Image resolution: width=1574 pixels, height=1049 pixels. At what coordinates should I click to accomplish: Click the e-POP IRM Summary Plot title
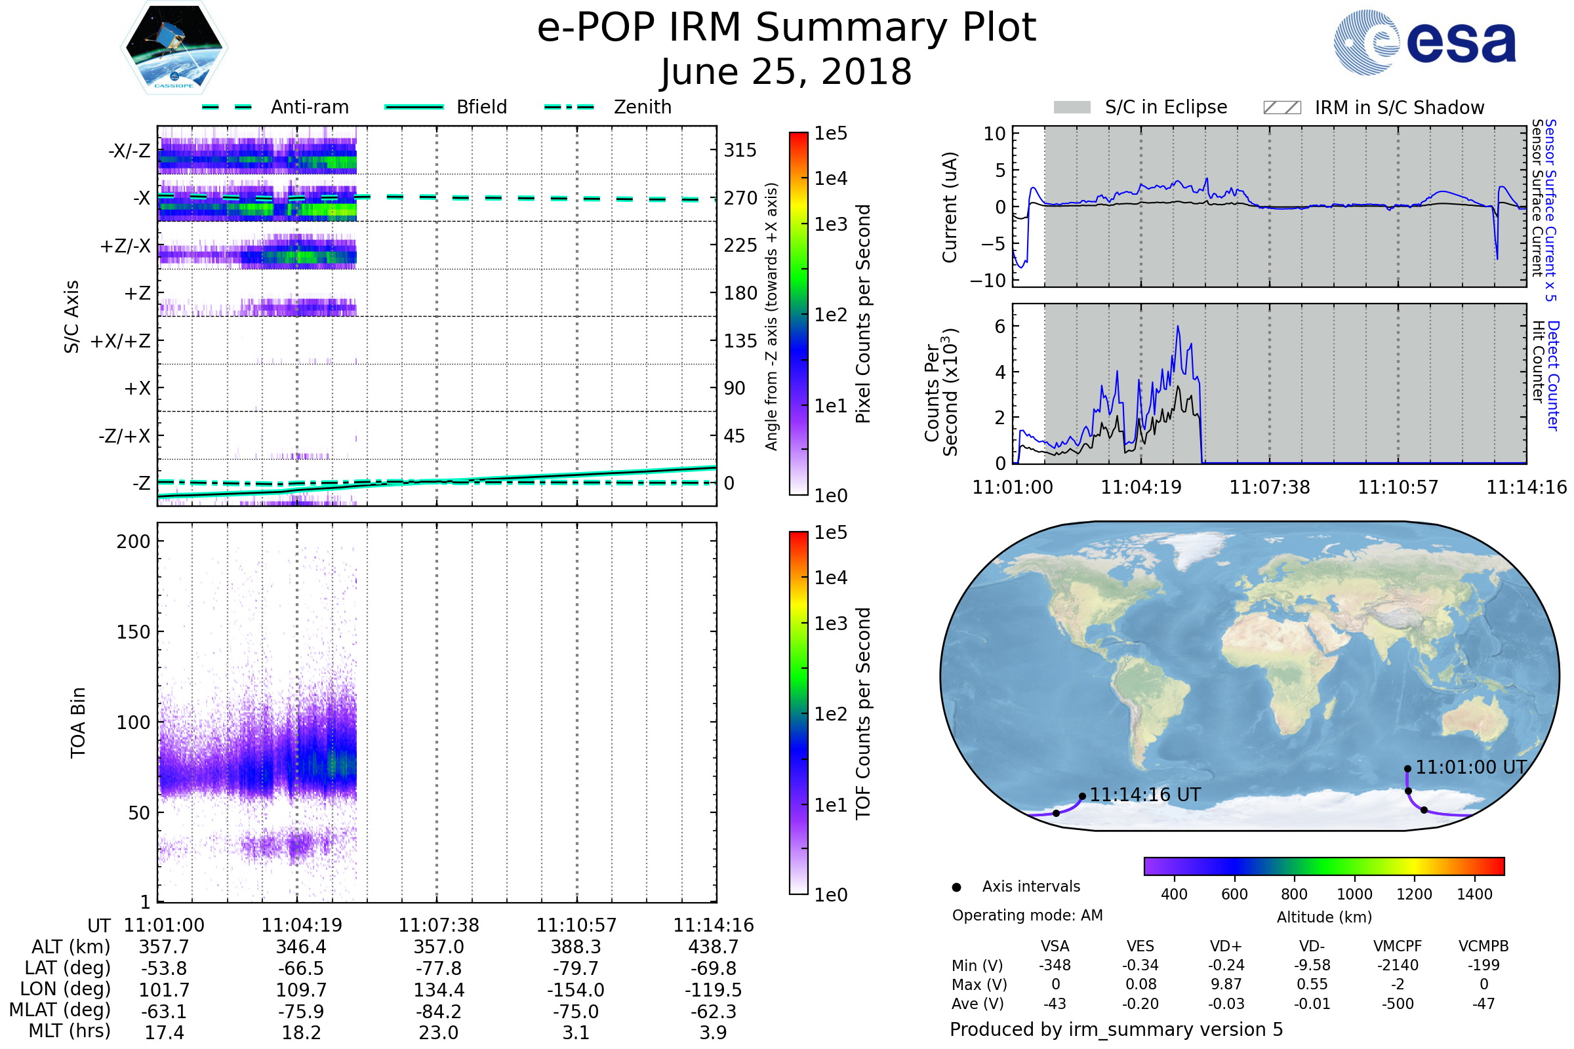[x=786, y=28]
